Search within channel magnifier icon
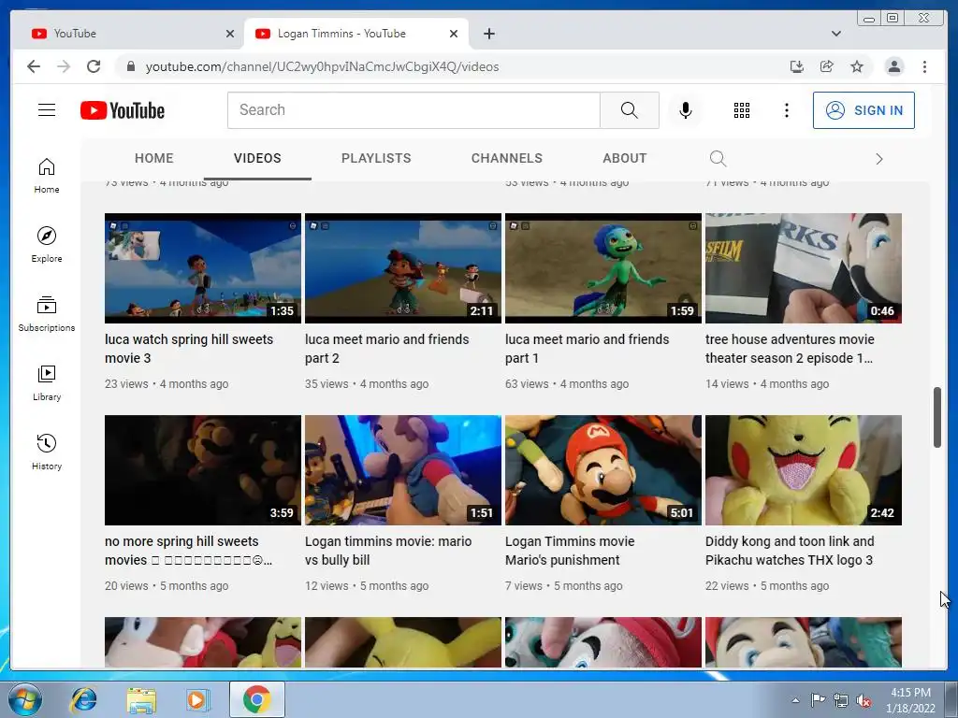958x718 pixels. 718,159
